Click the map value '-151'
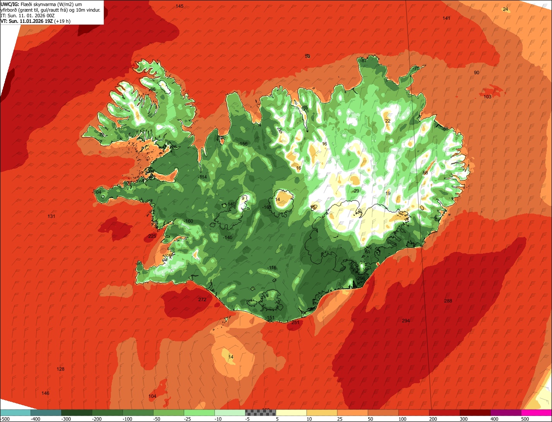Image resolution: width=552 pixels, height=422 pixels. (270, 318)
